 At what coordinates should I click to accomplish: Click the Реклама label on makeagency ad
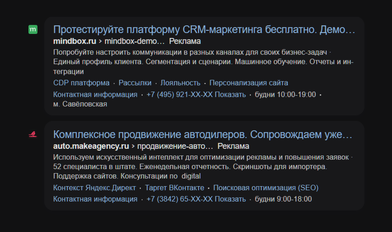(x=233, y=146)
